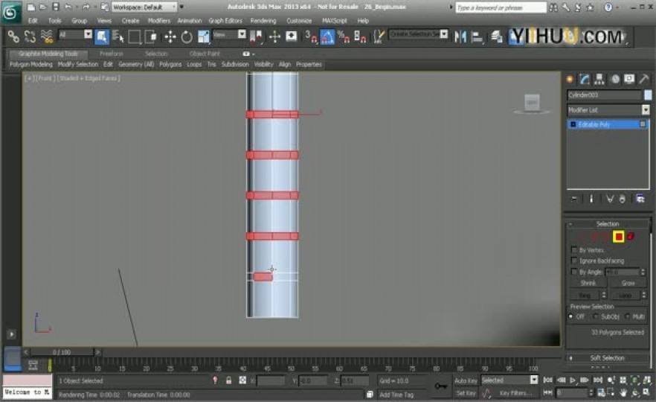Toggle the 3D Snaps icon
This screenshot has height=402, width=656.
[x=311, y=37]
